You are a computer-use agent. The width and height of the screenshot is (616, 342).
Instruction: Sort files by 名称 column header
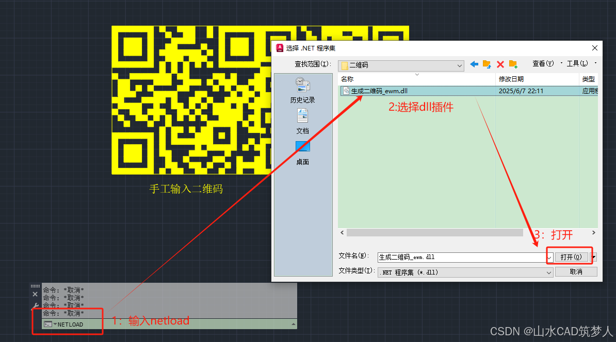[x=417, y=79]
